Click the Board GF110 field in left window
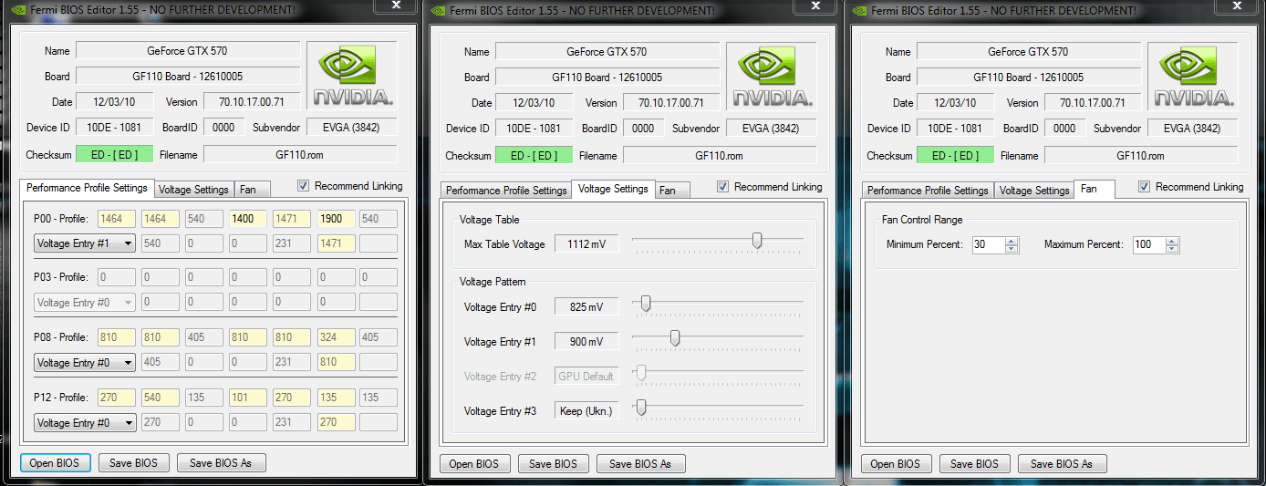The width and height of the screenshot is (1266, 486). (188, 77)
